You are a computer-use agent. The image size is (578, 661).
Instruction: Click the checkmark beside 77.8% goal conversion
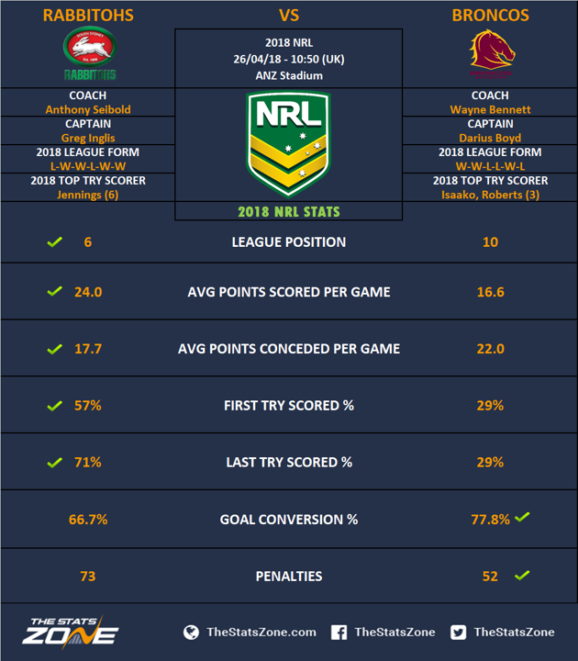coord(522,517)
